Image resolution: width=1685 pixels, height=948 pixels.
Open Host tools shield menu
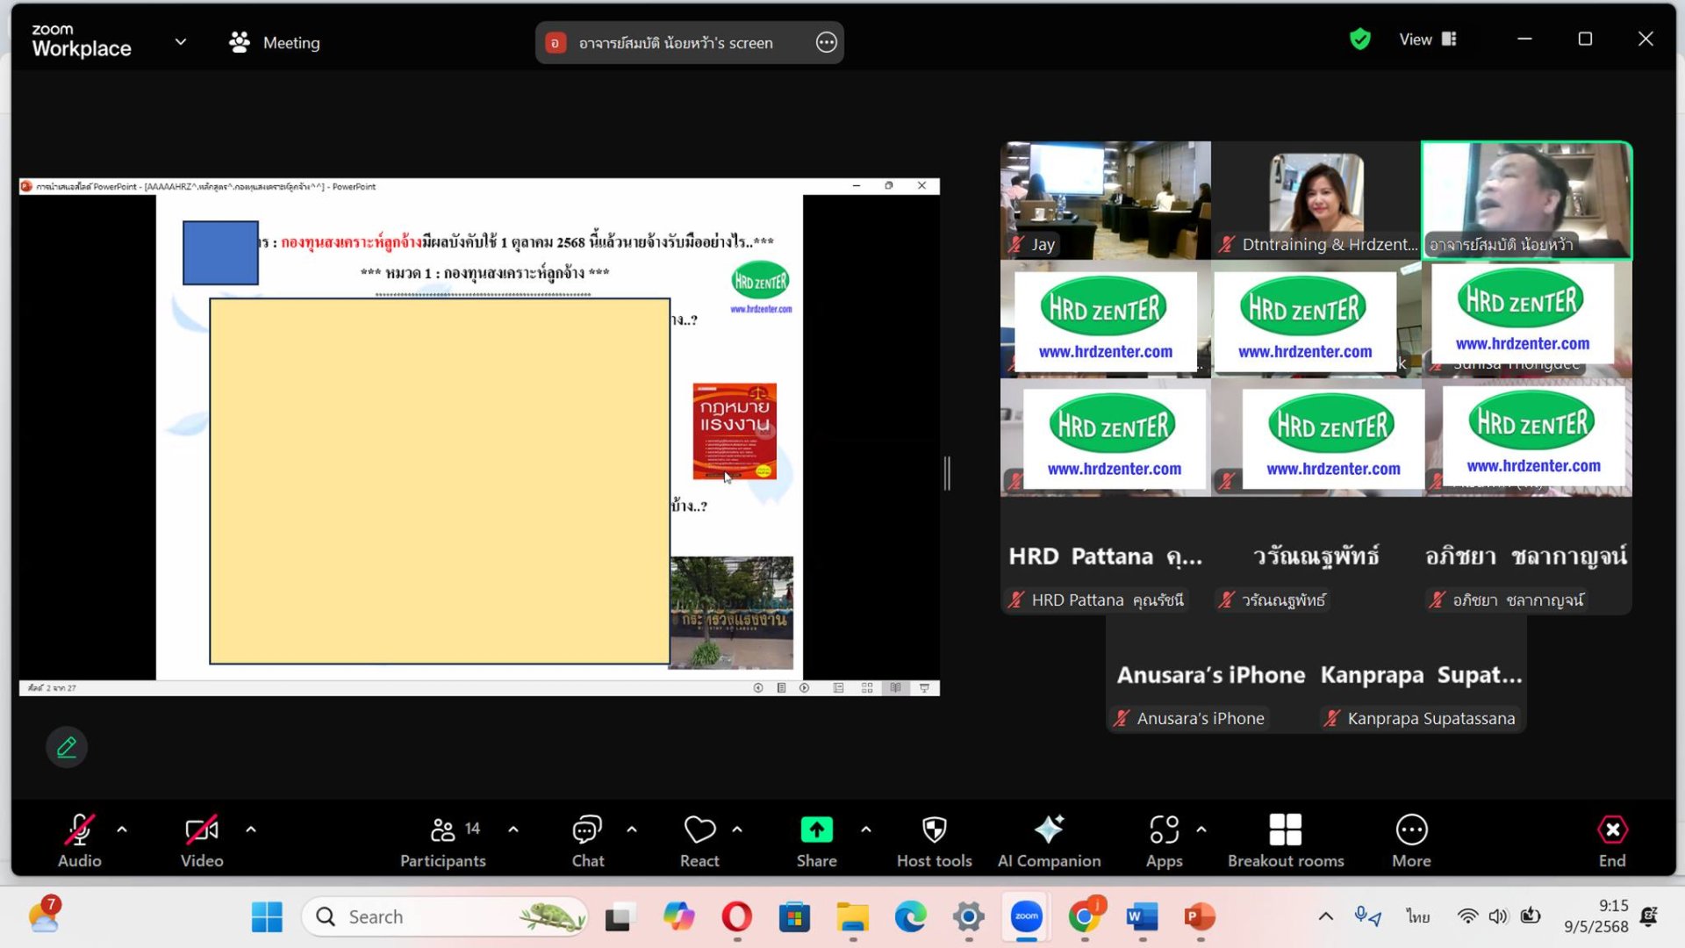(934, 840)
